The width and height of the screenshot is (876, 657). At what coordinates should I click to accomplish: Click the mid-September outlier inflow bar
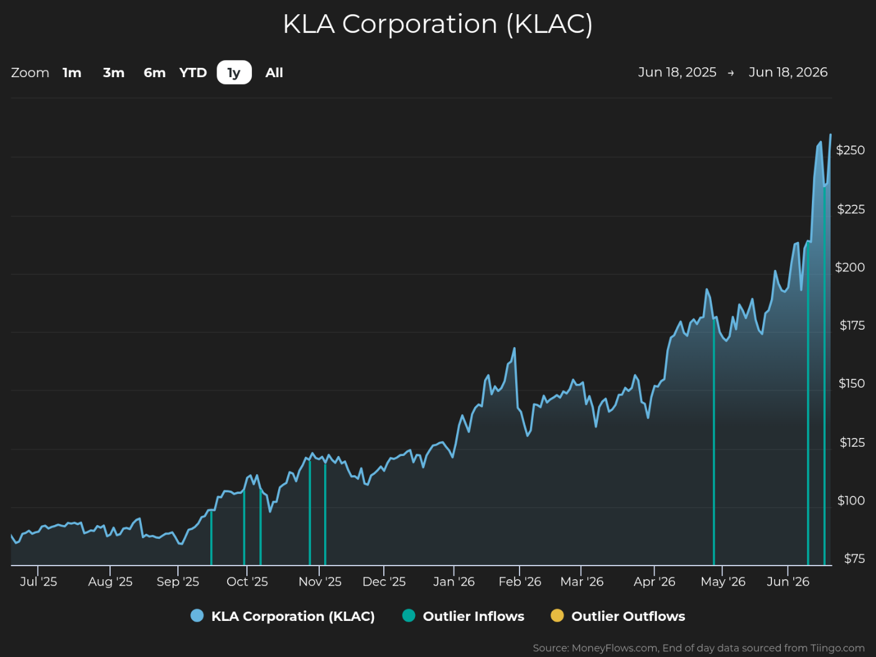tap(212, 538)
